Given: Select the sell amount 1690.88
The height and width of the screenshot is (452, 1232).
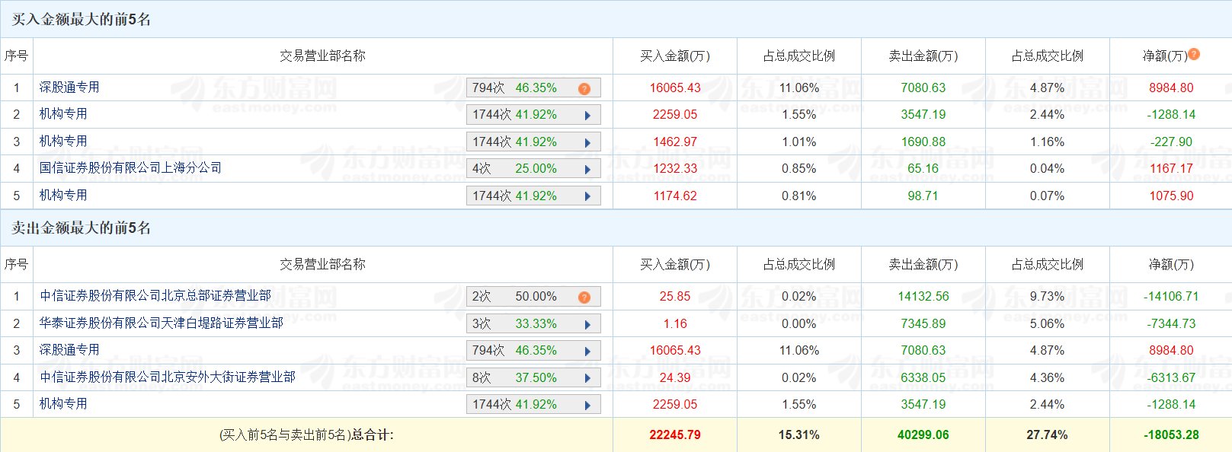Looking at the screenshot, I should click(923, 142).
